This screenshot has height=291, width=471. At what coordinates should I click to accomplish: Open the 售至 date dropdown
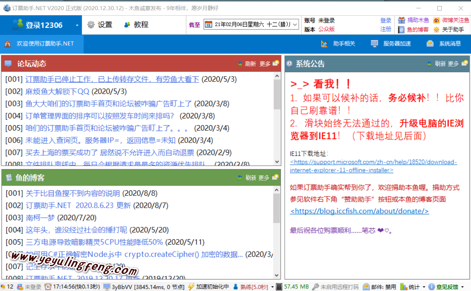(295, 25)
